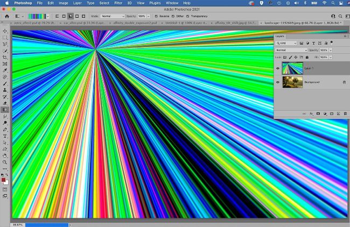Image resolution: width=350 pixels, height=227 pixels.
Task: Choose the Reflected Gradient style icon
Action: click(x=77, y=16)
